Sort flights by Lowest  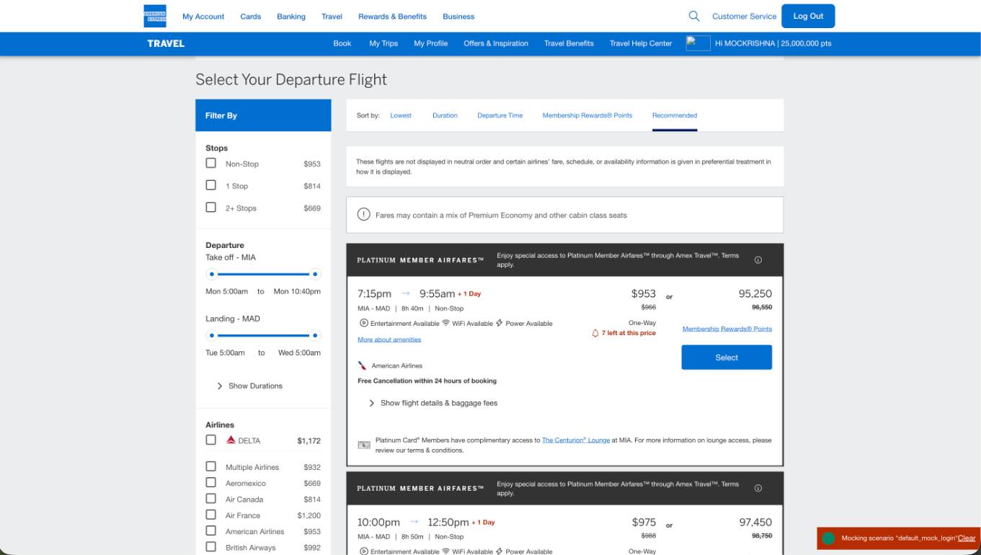click(x=401, y=115)
